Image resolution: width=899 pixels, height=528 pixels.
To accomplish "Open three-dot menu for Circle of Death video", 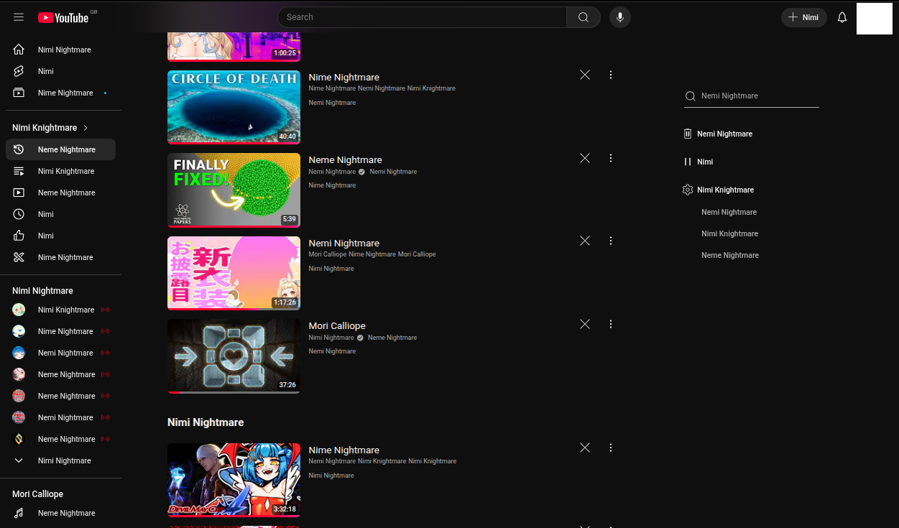I will 611,75.
